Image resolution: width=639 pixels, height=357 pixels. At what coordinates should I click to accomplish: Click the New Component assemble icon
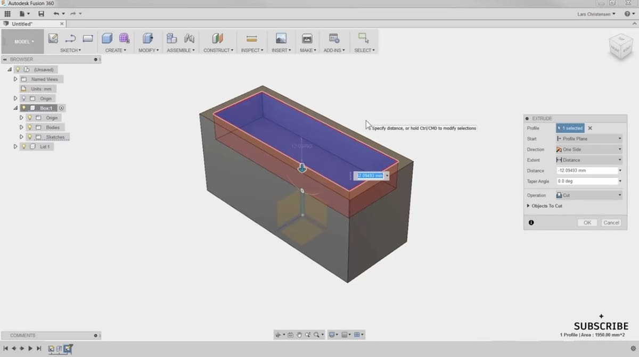tap(171, 38)
